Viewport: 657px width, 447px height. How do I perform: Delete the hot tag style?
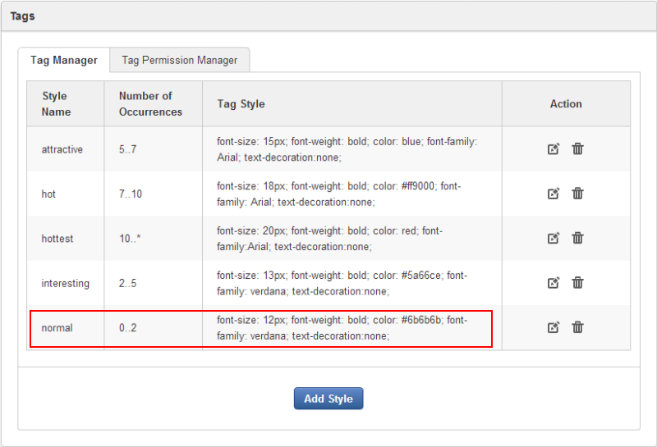577,194
